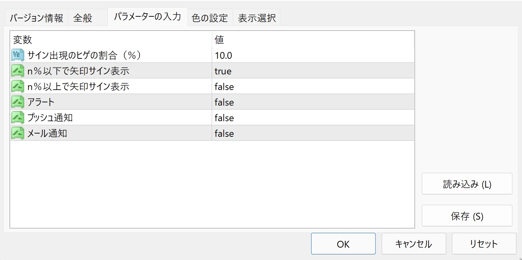The width and height of the screenshot is (522, 260).
Task: Open the 全般 tab
Action: point(83,18)
